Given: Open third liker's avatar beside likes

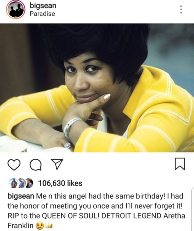Looking at the screenshot, I should click(x=29, y=183).
